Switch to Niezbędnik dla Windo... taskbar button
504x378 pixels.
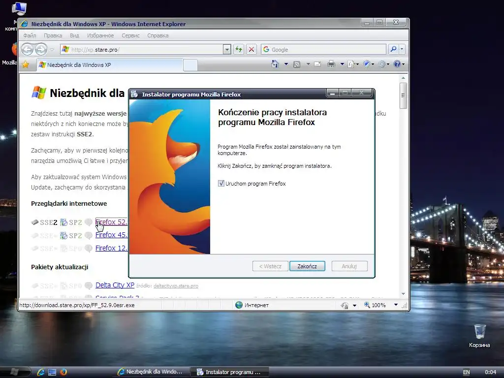click(x=151, y=372)
